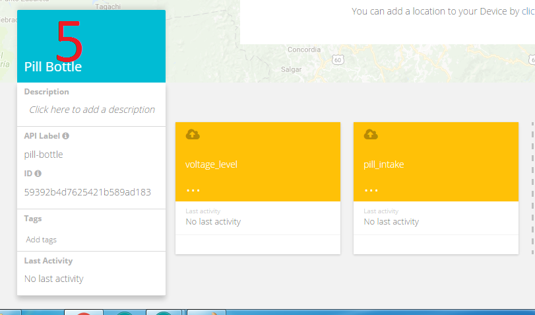Click route 60 marker on the map
This screenshot has width=535, height=315.
click(x=338, y=60)
